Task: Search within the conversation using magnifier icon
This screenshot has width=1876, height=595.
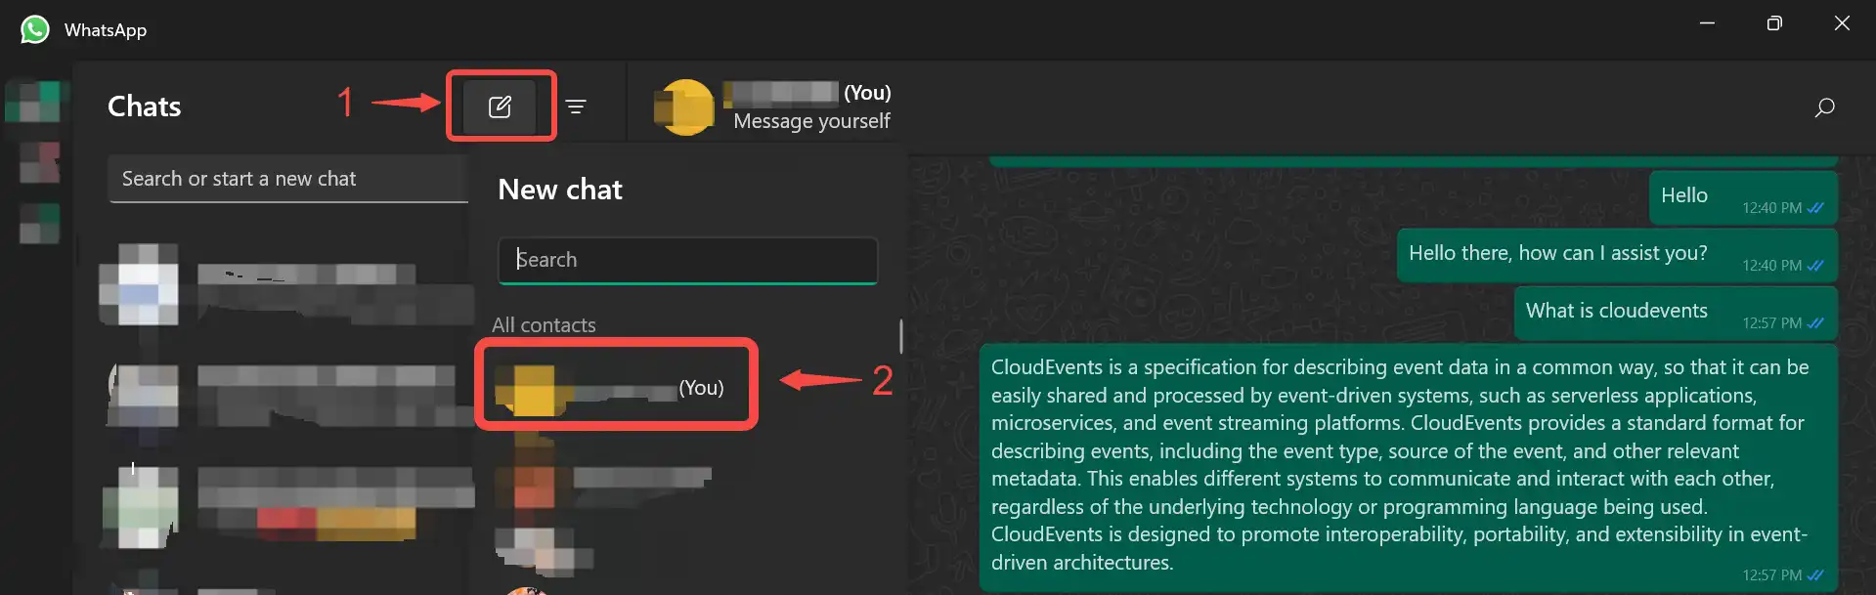Action: pyautogui.click(x=1824, y=107)
